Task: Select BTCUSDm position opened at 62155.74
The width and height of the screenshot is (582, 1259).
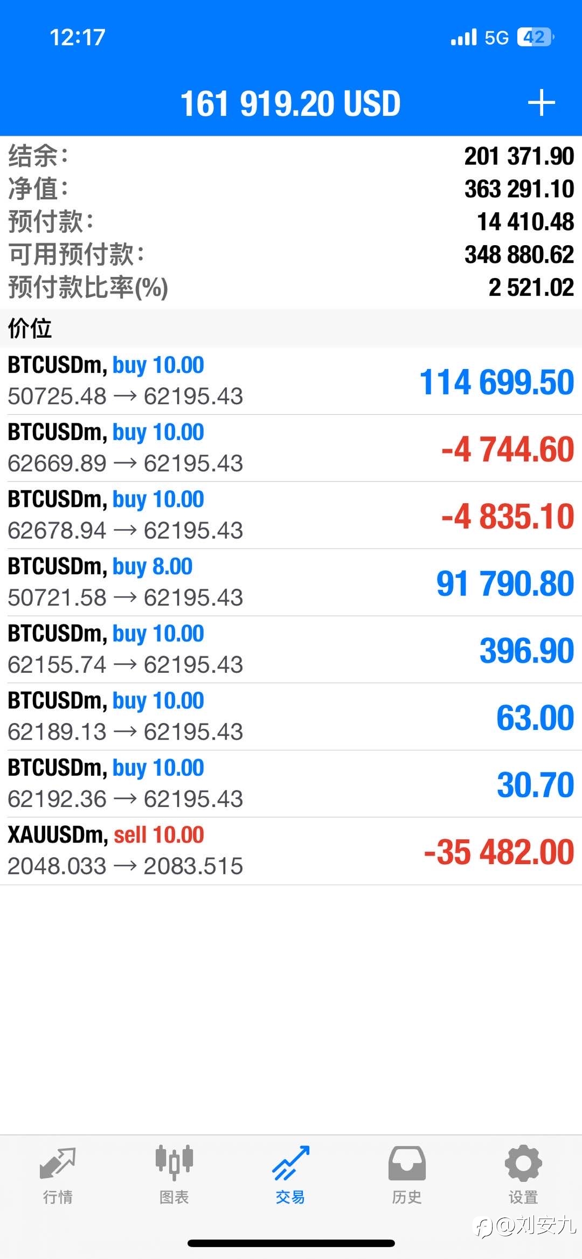Action: tap(291, 650)
